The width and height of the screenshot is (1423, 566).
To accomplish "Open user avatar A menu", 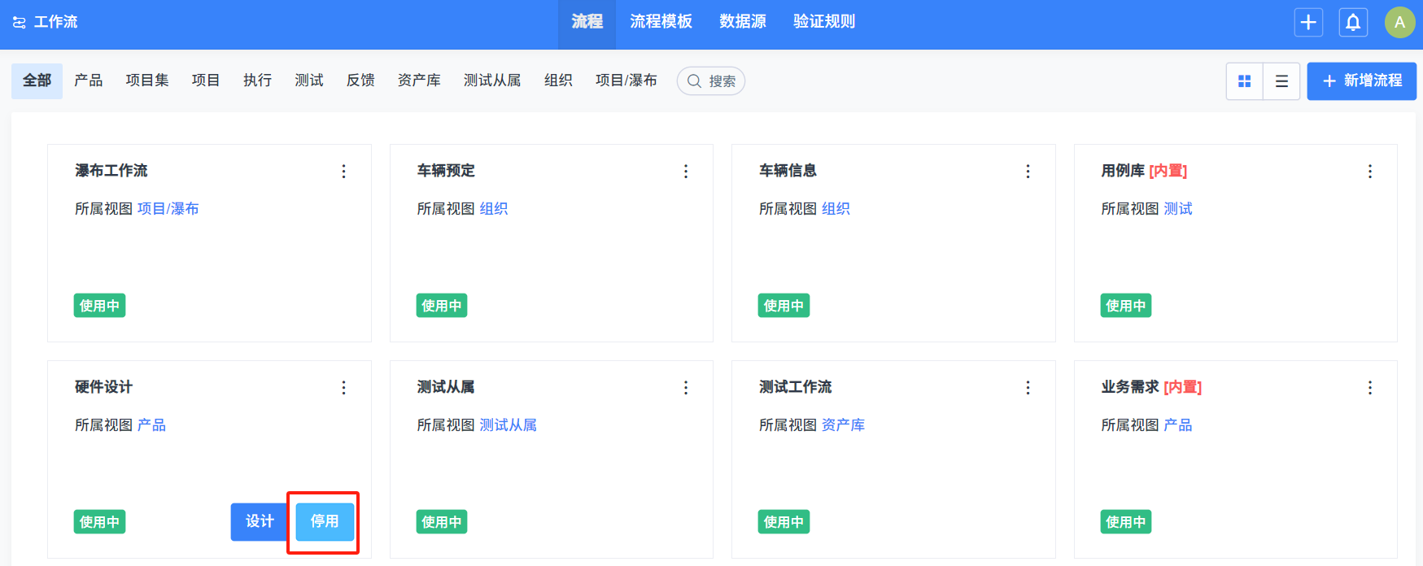I will [1399, 22].
